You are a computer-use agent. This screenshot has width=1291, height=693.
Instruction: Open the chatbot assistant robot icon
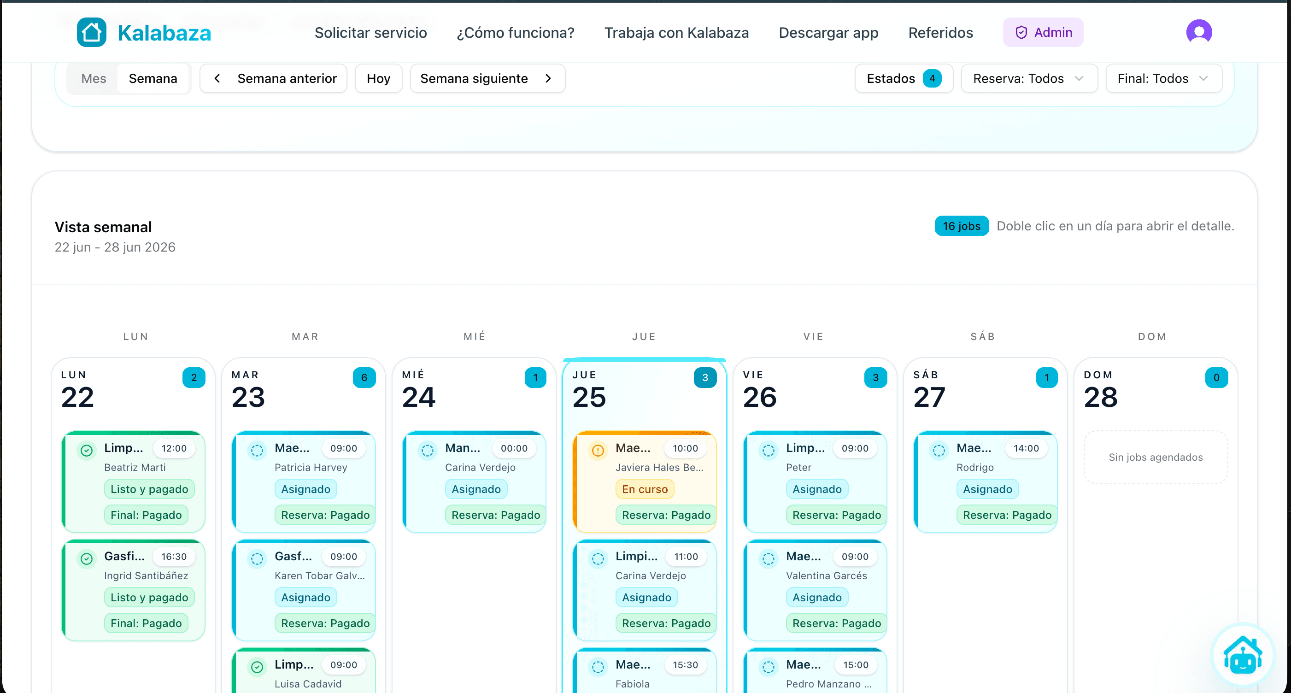tap(1242, 655)
